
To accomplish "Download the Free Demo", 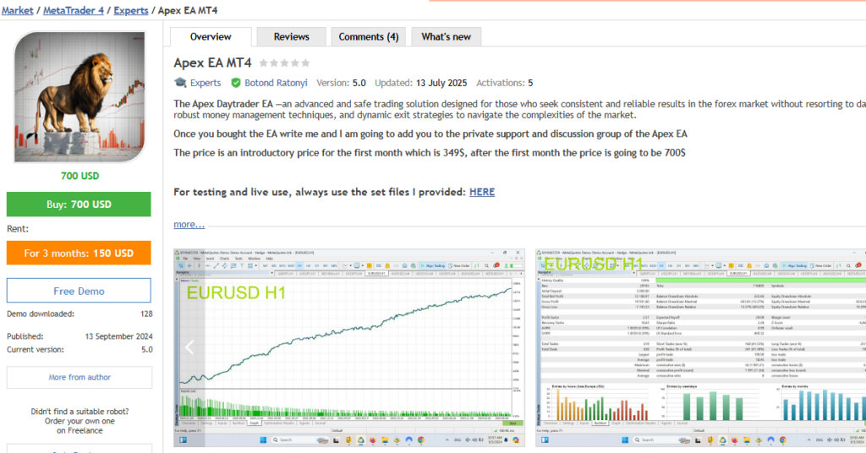I will coord(79,291).
